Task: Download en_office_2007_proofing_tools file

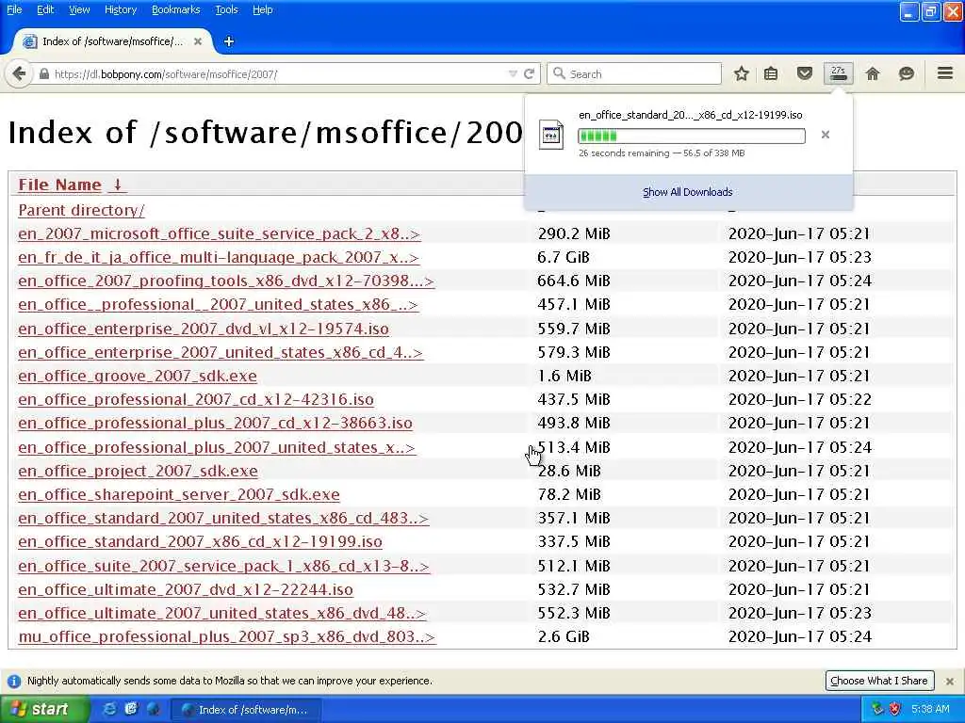Action: click(x=226, y=281)
